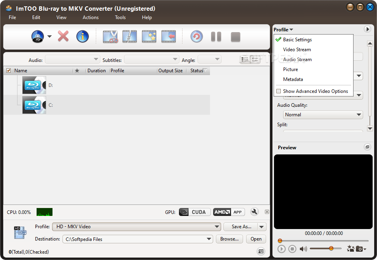Choose Video Stream in Profile menu

[313, 50]
